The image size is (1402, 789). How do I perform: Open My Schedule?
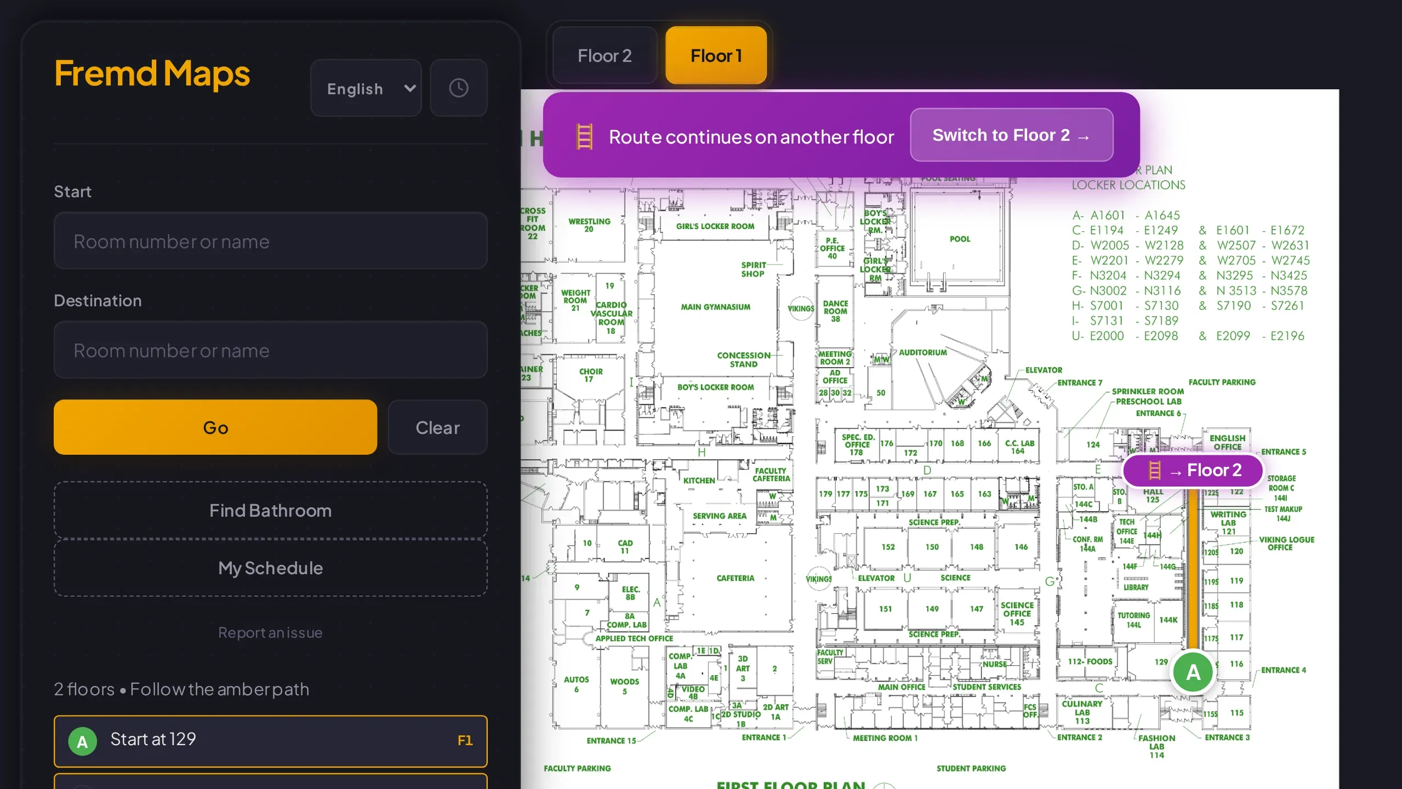coord(270,568)
